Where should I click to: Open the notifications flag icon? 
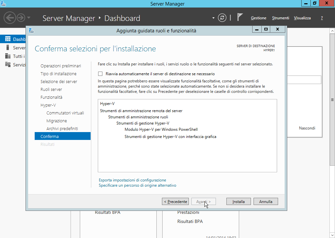tap(240, 18)
